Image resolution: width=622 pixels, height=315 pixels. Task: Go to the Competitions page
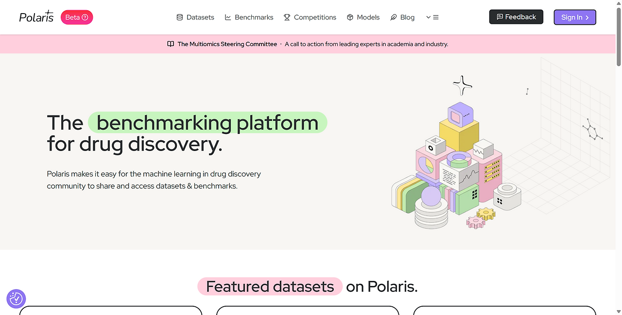310,17
